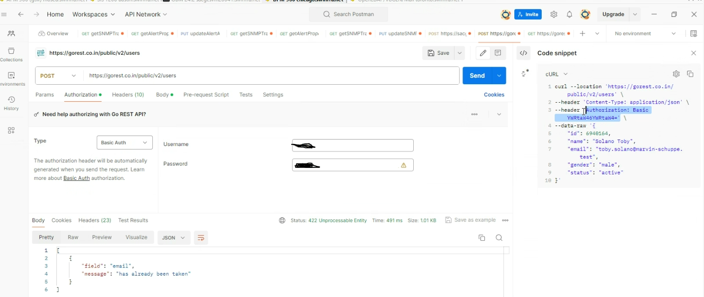Open the API Network dropdown menu

coord(146,14)
